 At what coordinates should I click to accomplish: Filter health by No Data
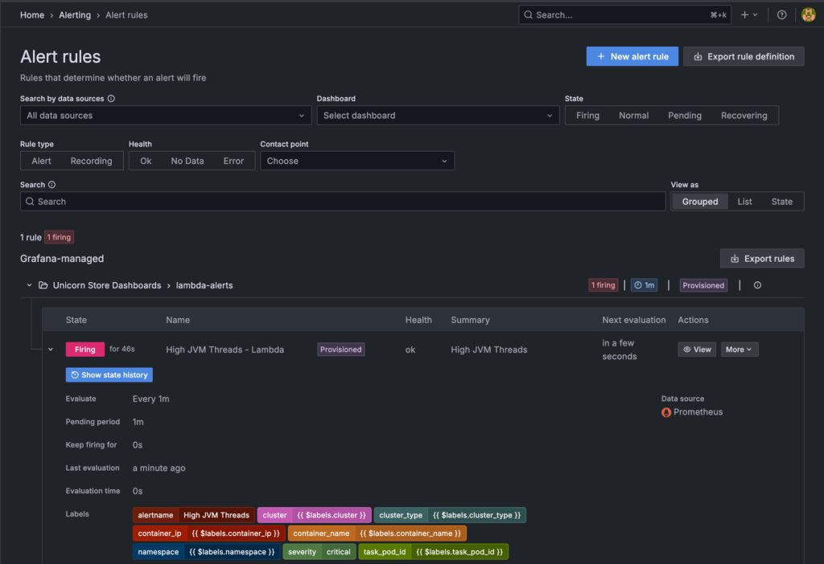[x=189, y=161]
